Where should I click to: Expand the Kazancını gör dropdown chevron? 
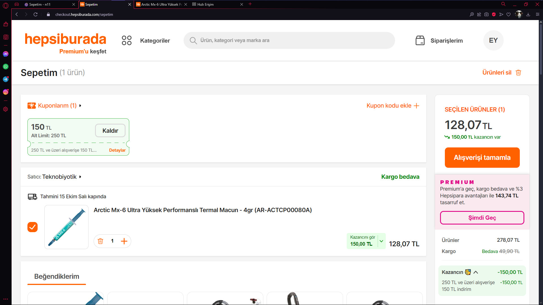(x=381, y=241)
